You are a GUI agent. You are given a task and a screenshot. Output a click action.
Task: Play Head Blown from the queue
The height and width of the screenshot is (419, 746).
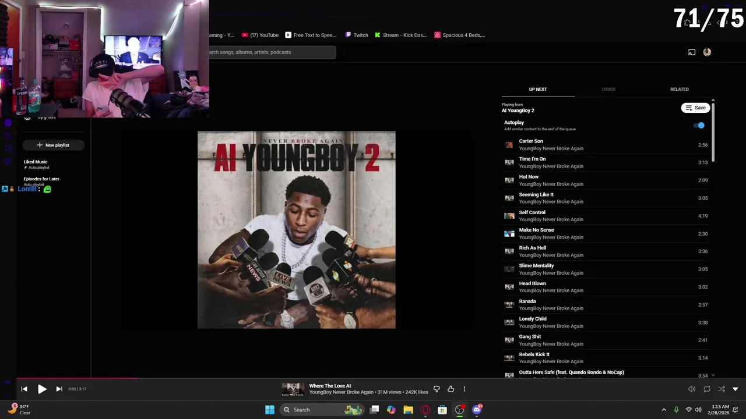606,287
